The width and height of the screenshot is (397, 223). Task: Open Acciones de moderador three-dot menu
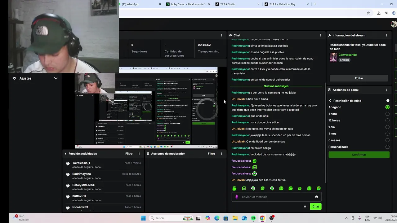221,154
